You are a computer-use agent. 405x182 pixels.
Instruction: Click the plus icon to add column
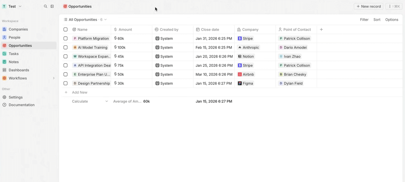click(x=321, y=30)
